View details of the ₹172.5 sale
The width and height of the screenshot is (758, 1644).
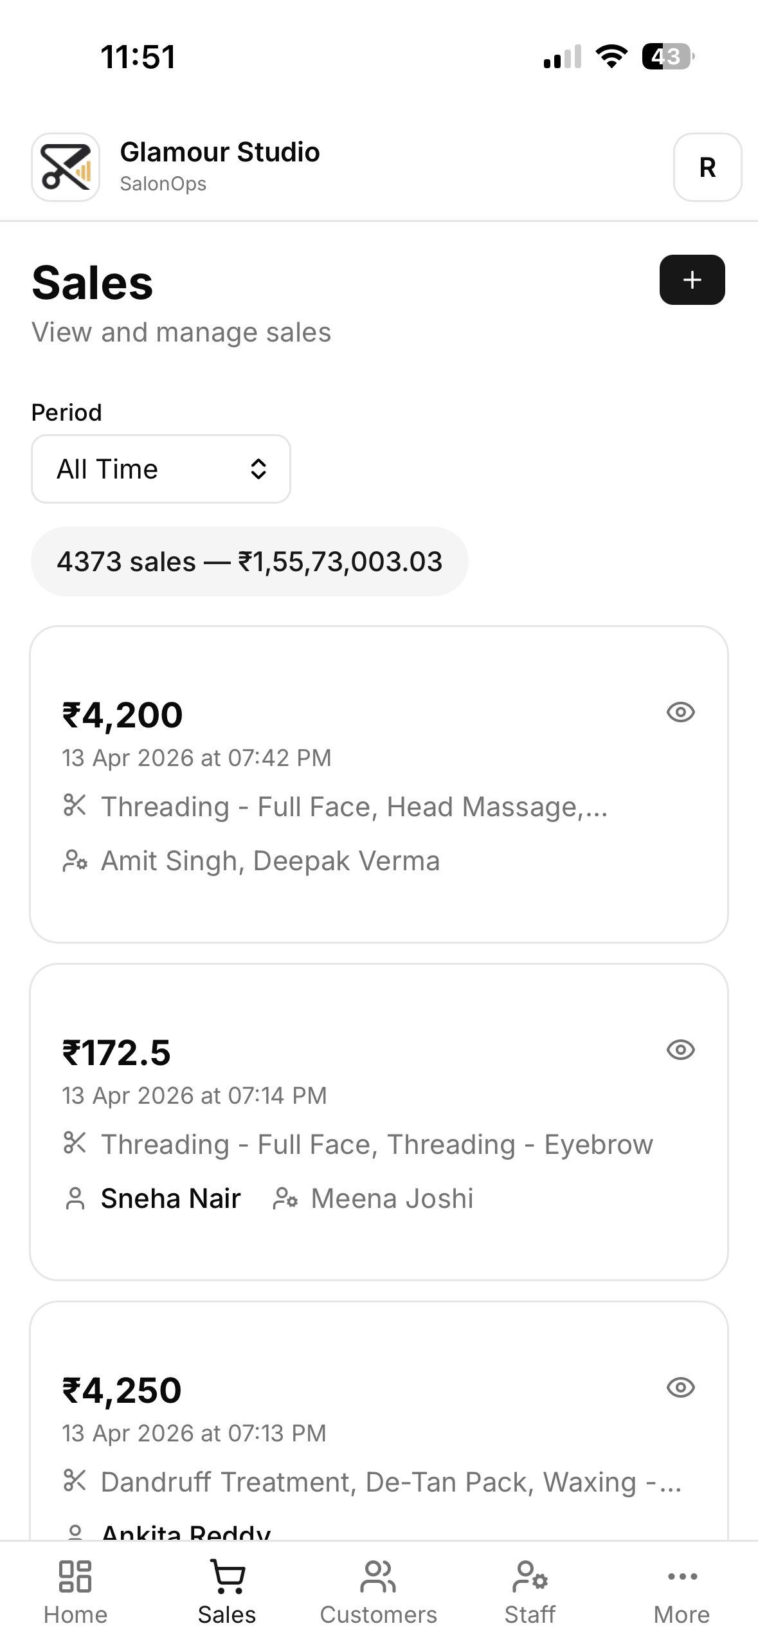coord(680,1050)
